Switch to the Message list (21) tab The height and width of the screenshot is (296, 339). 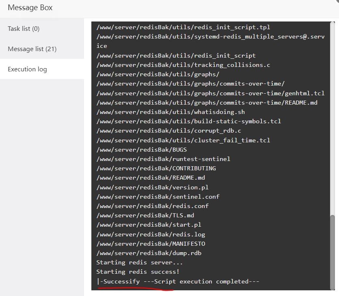pos(32,49)
